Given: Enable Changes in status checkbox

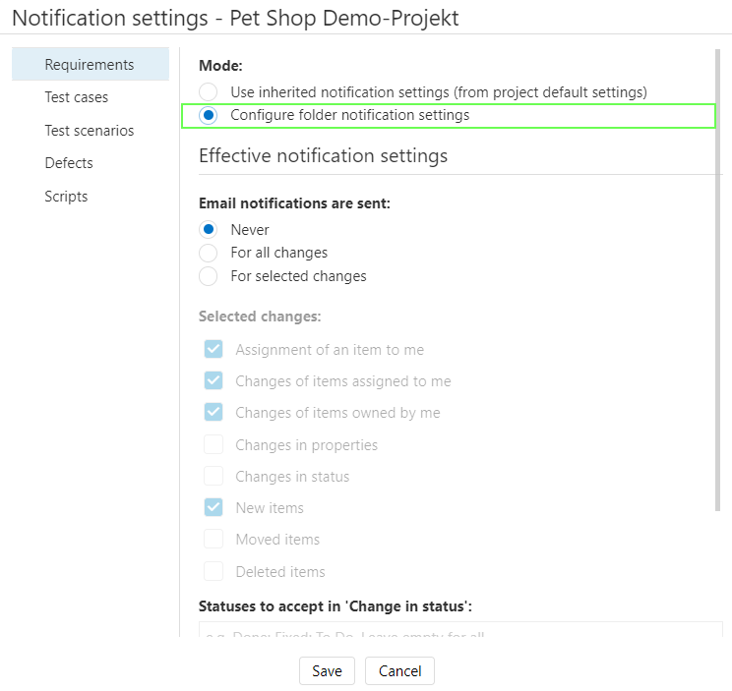Looking at the screenshot, I should [213, 477].
